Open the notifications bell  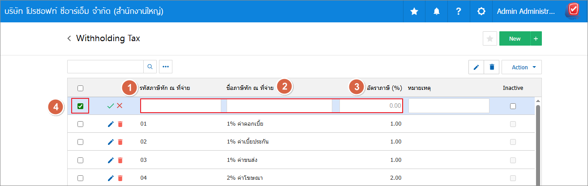tap(437, 12)
